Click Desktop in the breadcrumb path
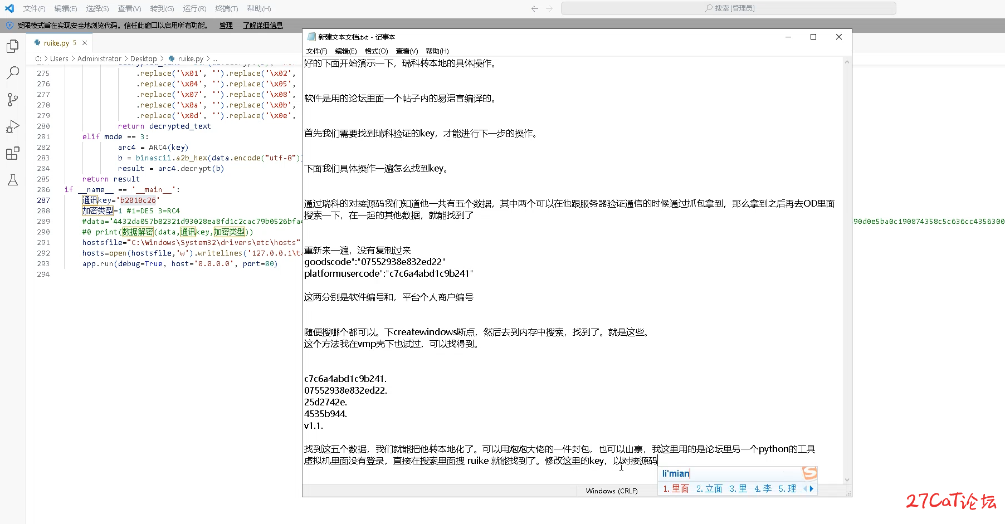1005x524 pixels. pos(143,58)
